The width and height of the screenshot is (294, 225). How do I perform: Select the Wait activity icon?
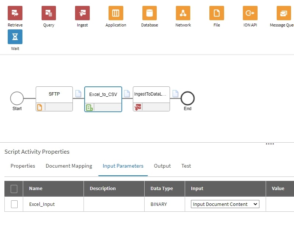(15, 37)
